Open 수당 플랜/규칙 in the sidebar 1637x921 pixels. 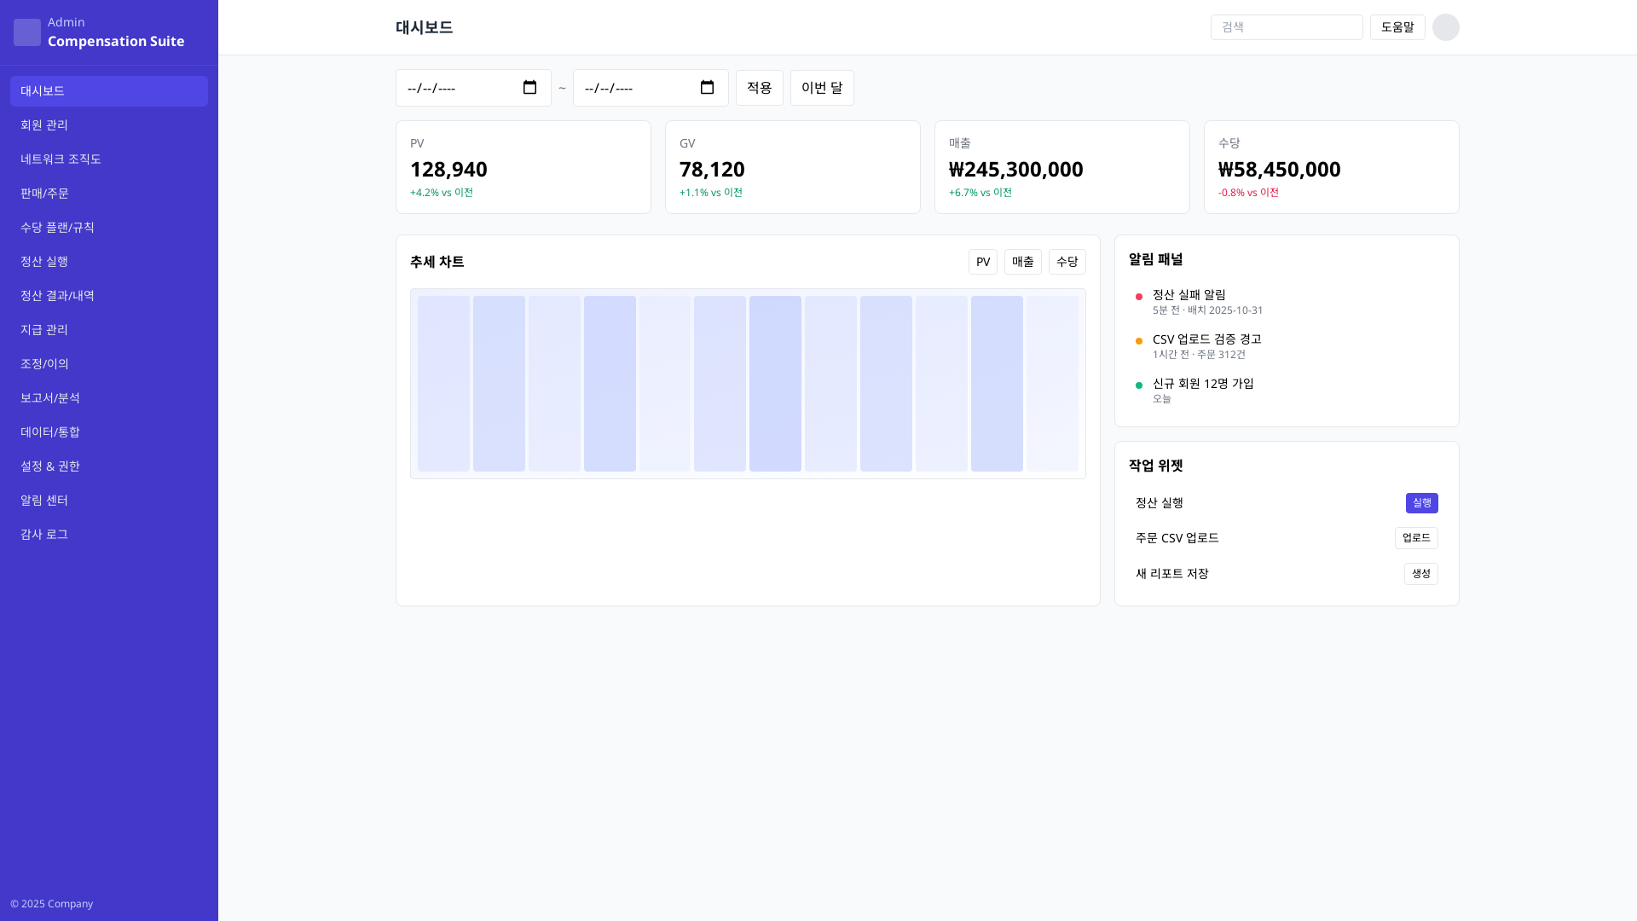click(108, 227)
